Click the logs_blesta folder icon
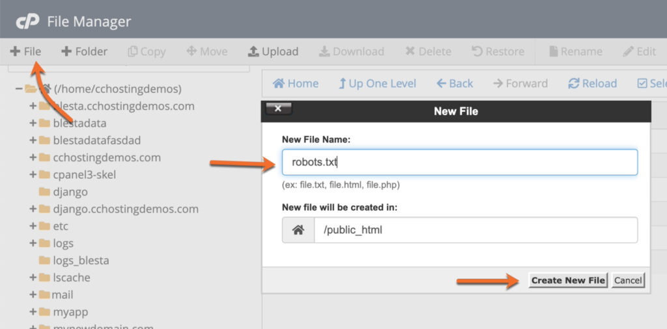 45,260
